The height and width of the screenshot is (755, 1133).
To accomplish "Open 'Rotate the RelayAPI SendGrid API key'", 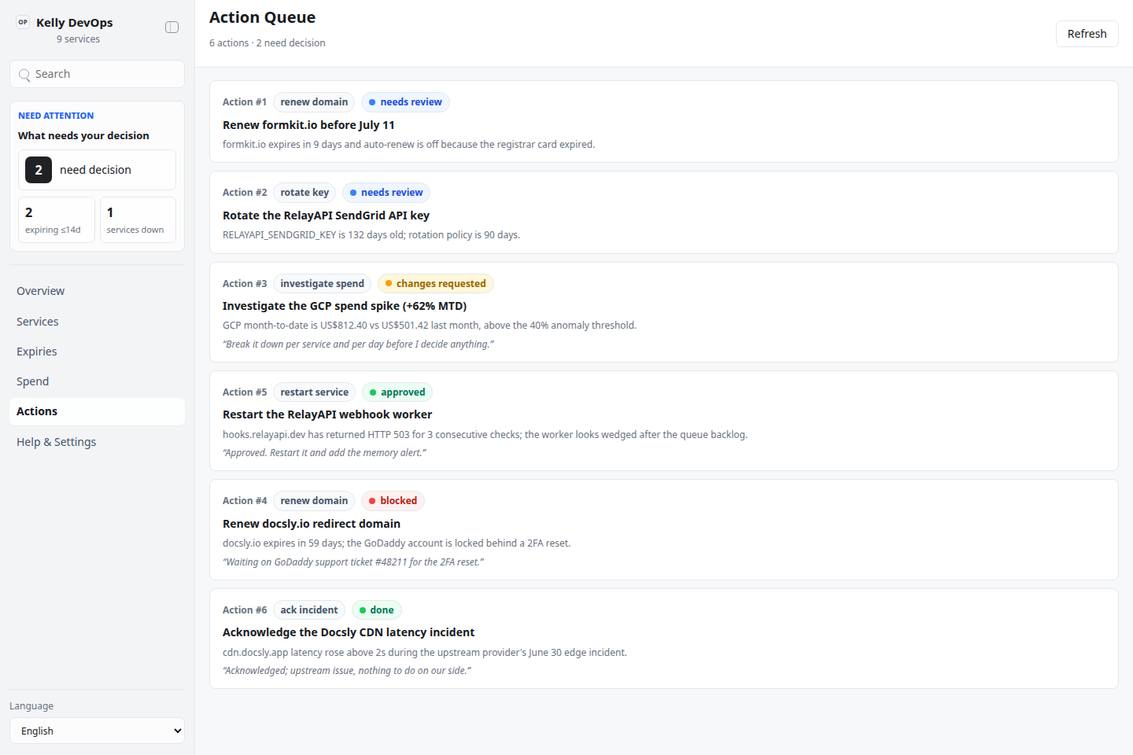I will (x=326, y=215).
